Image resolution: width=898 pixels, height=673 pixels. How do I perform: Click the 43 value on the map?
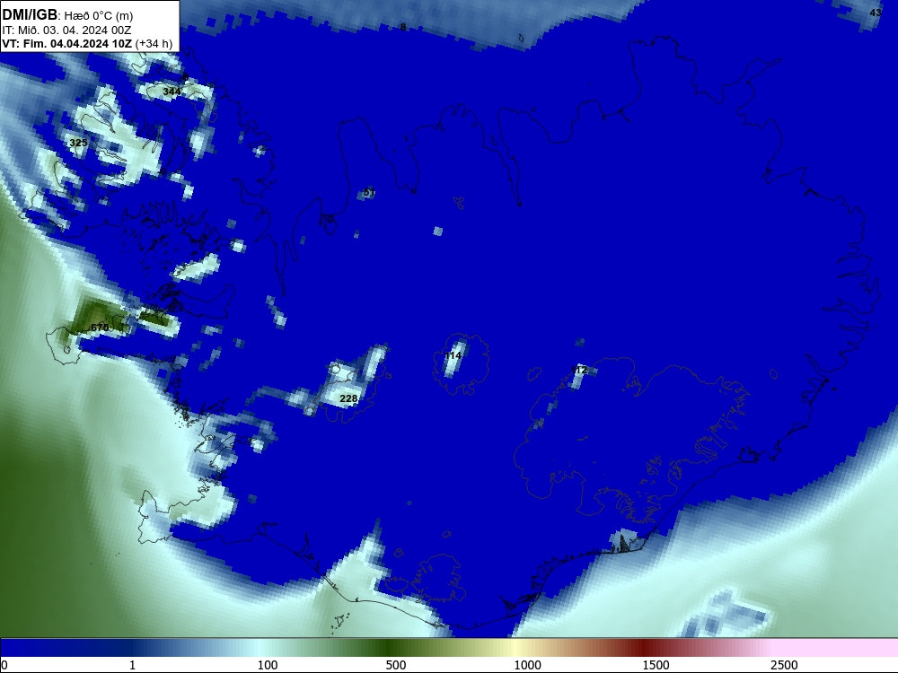876,13
